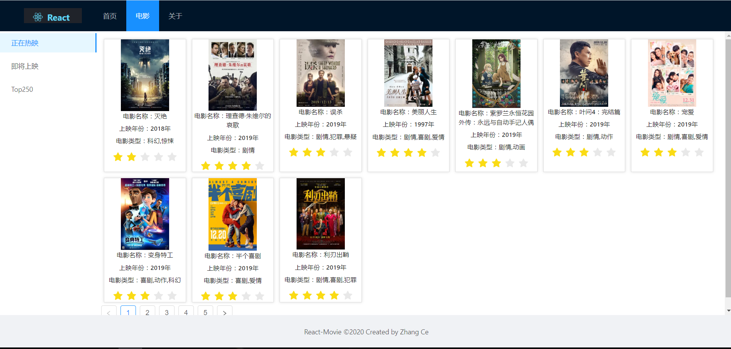Open Top250 in the sidebar
This screenshot has height=349, width=731.
point(48,89)
